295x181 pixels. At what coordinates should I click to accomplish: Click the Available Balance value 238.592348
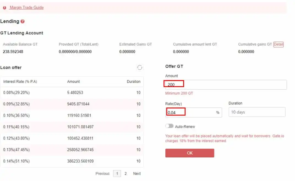point(13,52)
